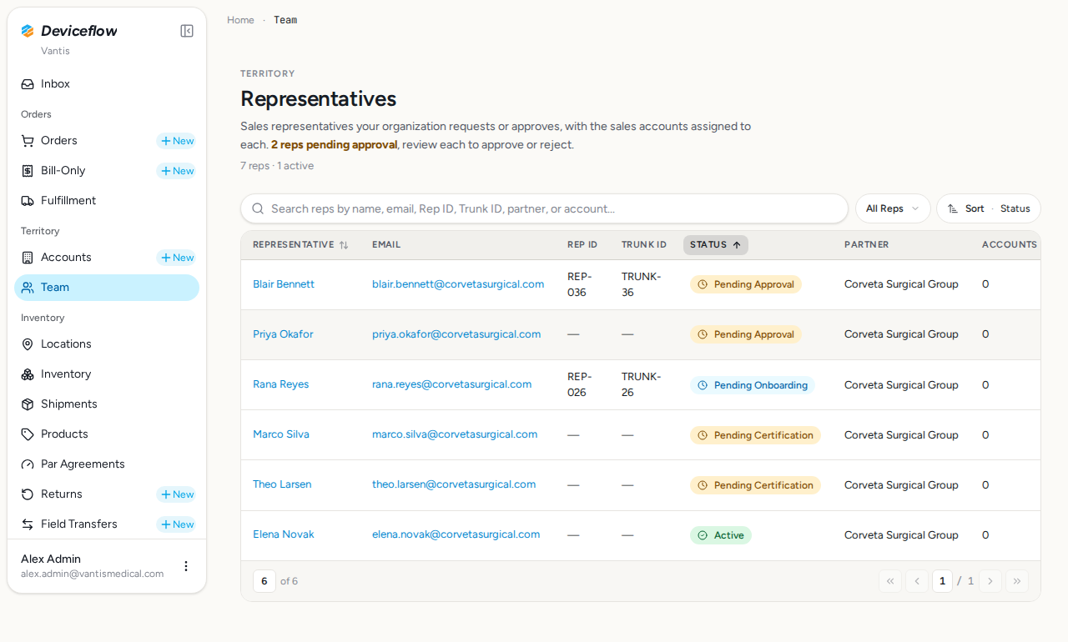
Task: Click the Shipments package icon
Action: 28,404
